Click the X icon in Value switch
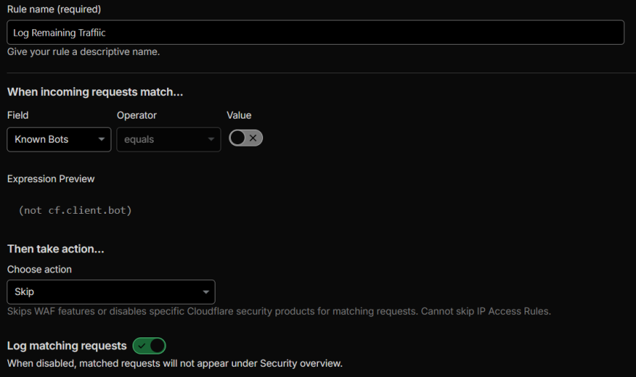 pos(253,138)
